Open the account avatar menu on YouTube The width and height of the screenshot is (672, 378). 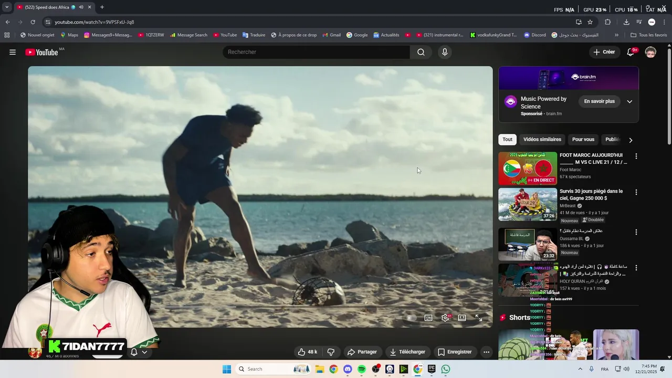pos(650,52)
